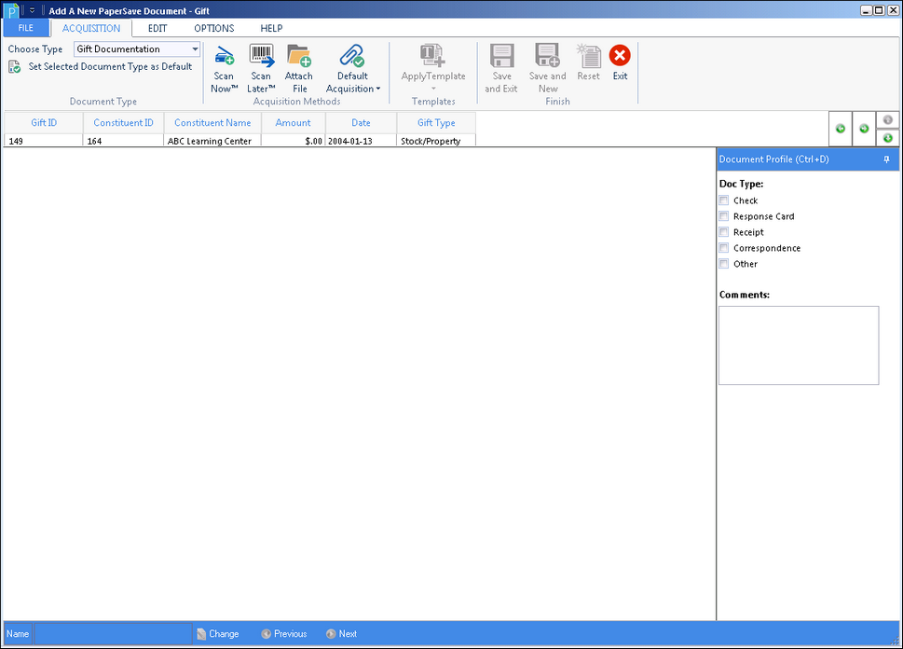
Task: Click the Save and Exit icon
Action: click(501, 55)
